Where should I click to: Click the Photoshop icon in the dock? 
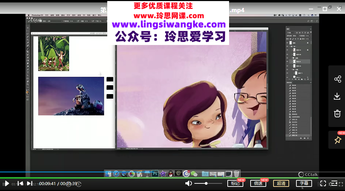click(155, 174)
